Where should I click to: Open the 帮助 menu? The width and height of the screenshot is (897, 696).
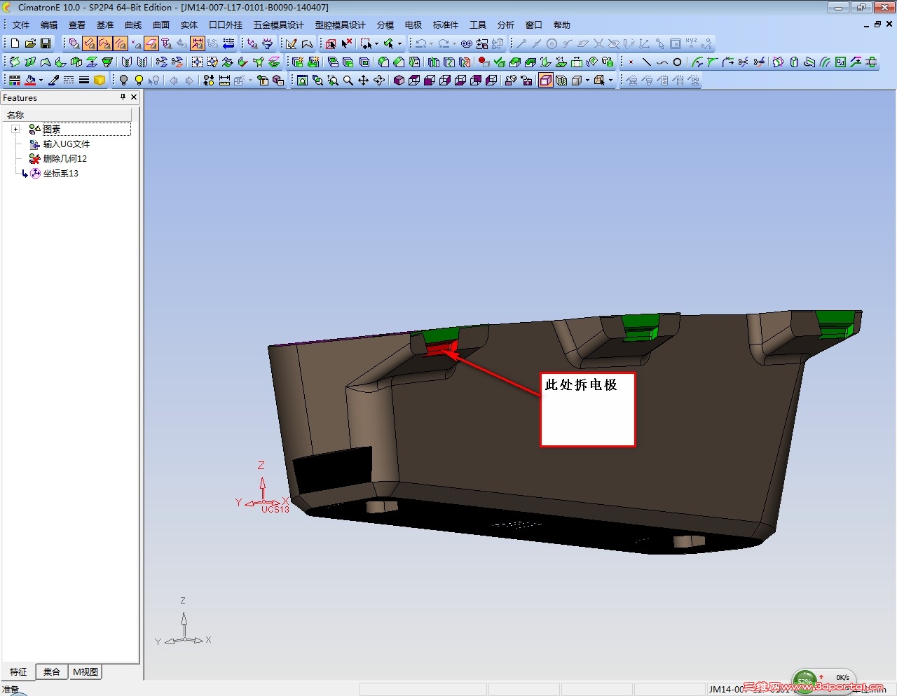(x=562, y=25)
